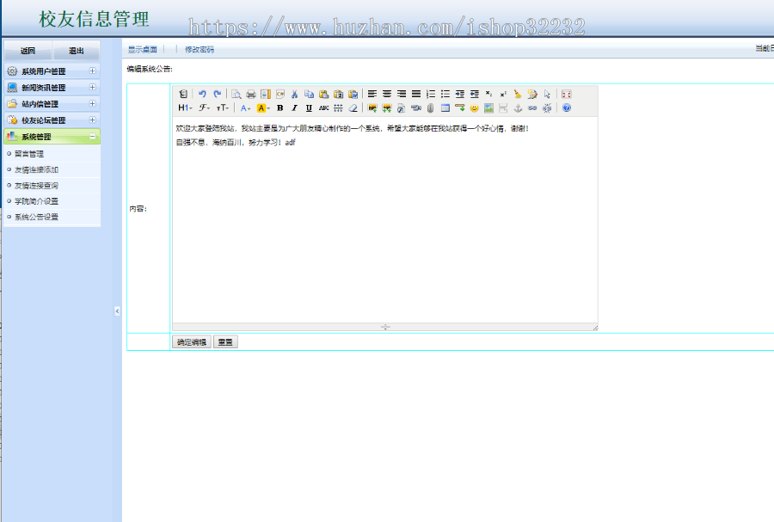Open 友情连接添加 in the sidebar
This screenshot has width=774, height=522.
tap(36, 169)
